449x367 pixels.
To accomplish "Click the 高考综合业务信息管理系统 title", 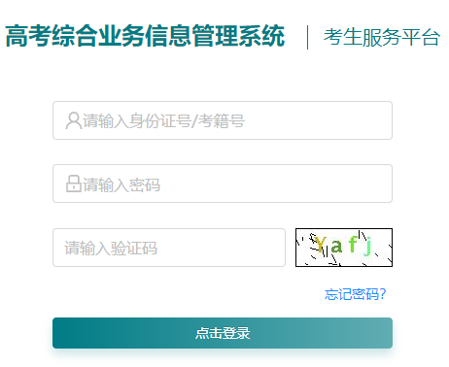I will [145, 36].
